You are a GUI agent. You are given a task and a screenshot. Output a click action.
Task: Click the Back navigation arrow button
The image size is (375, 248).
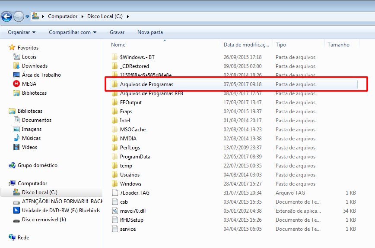click(7, 16)
